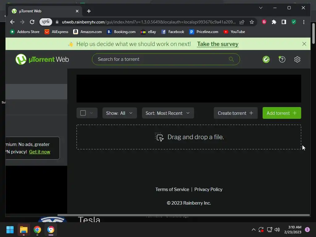Open Chrome from the taskbar
The height and width of the screenshot is (237, 316).
click(37, 230)
